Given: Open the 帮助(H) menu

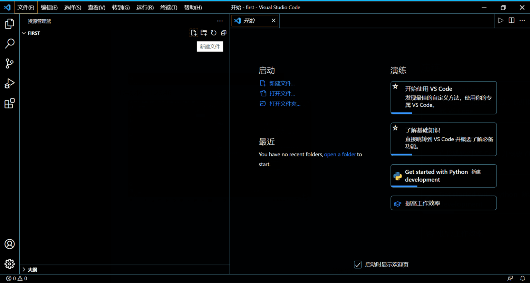Looking at the screenshot, I should (193, 8).
